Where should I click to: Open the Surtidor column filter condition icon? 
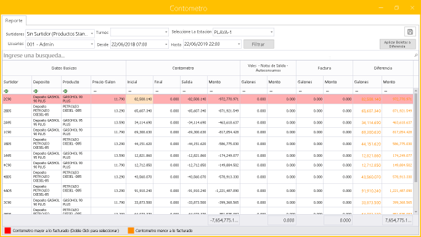pos(6,91)
